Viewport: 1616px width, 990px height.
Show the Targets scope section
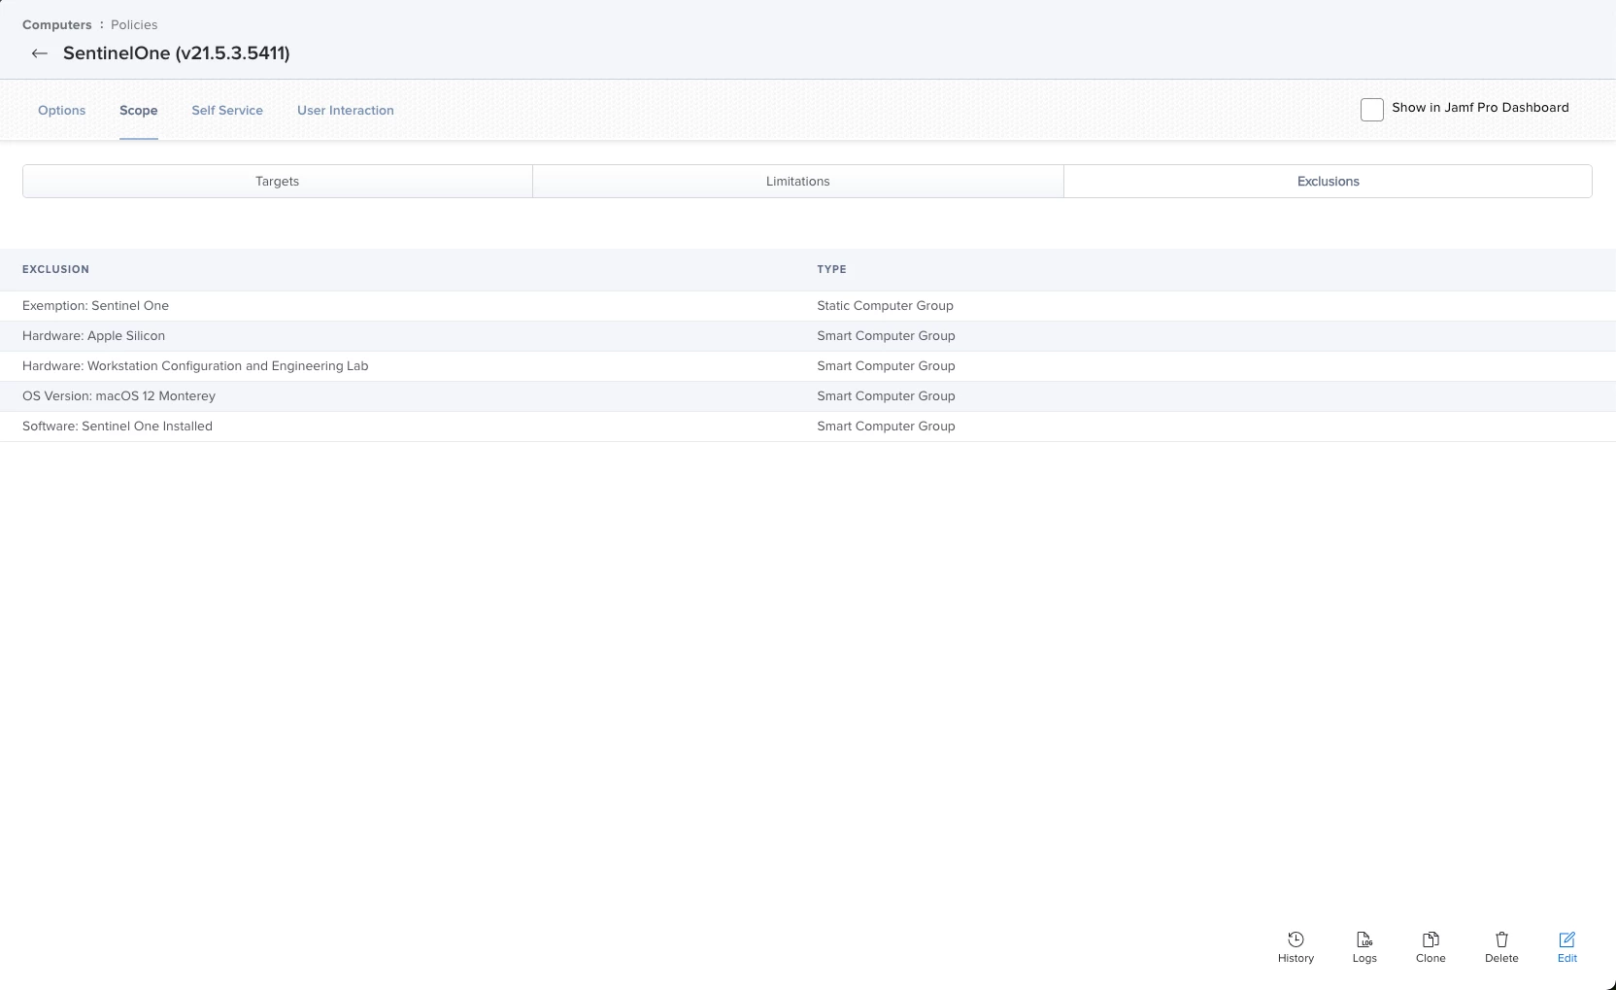[x=278, y=181]
